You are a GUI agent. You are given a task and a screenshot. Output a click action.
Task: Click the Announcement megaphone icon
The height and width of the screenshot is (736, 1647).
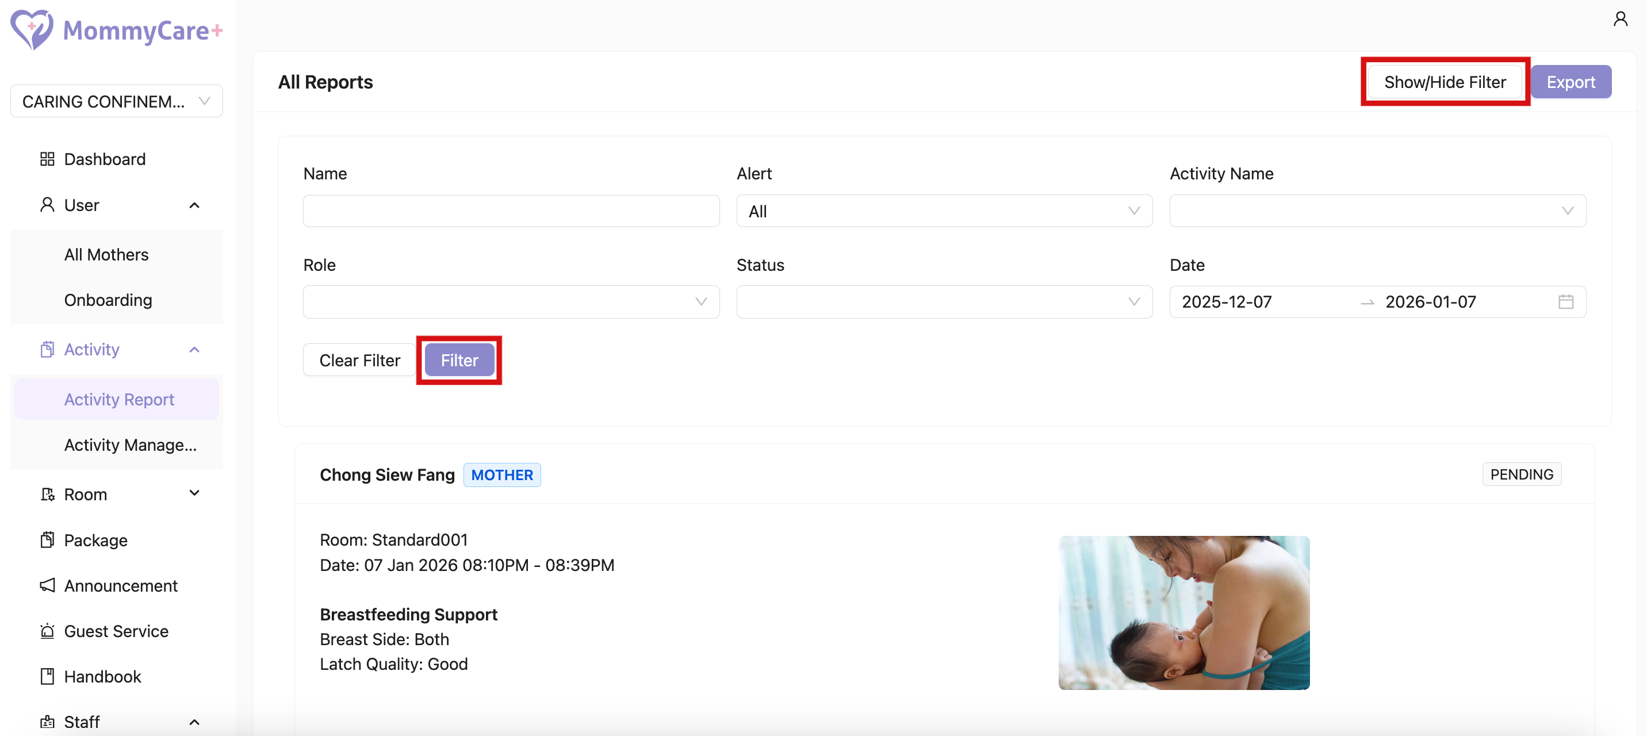coord(47,585)
